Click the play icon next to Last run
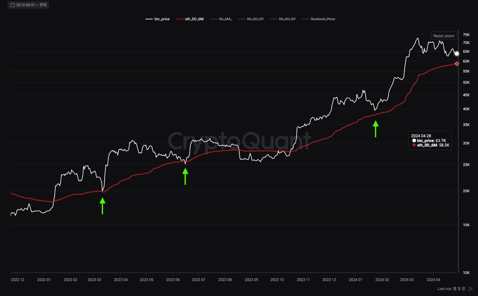Screen dimensions: 478x296 coord(470,289)
